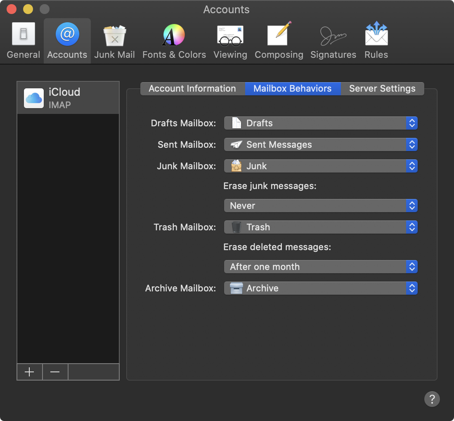Remove the account with minus button
Image resolution: width=454 pixels, height=421 pixels.
(x=55, y=372)
